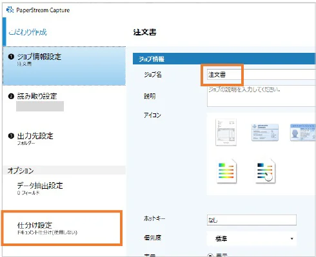Click the 説明 description text area
The width and height of the screenshot is (316, 257).
click(x=261, y=96)
